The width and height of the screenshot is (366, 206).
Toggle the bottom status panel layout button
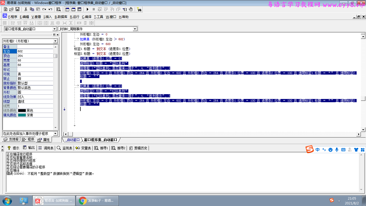pyautogui.click(x=73, y=9)
